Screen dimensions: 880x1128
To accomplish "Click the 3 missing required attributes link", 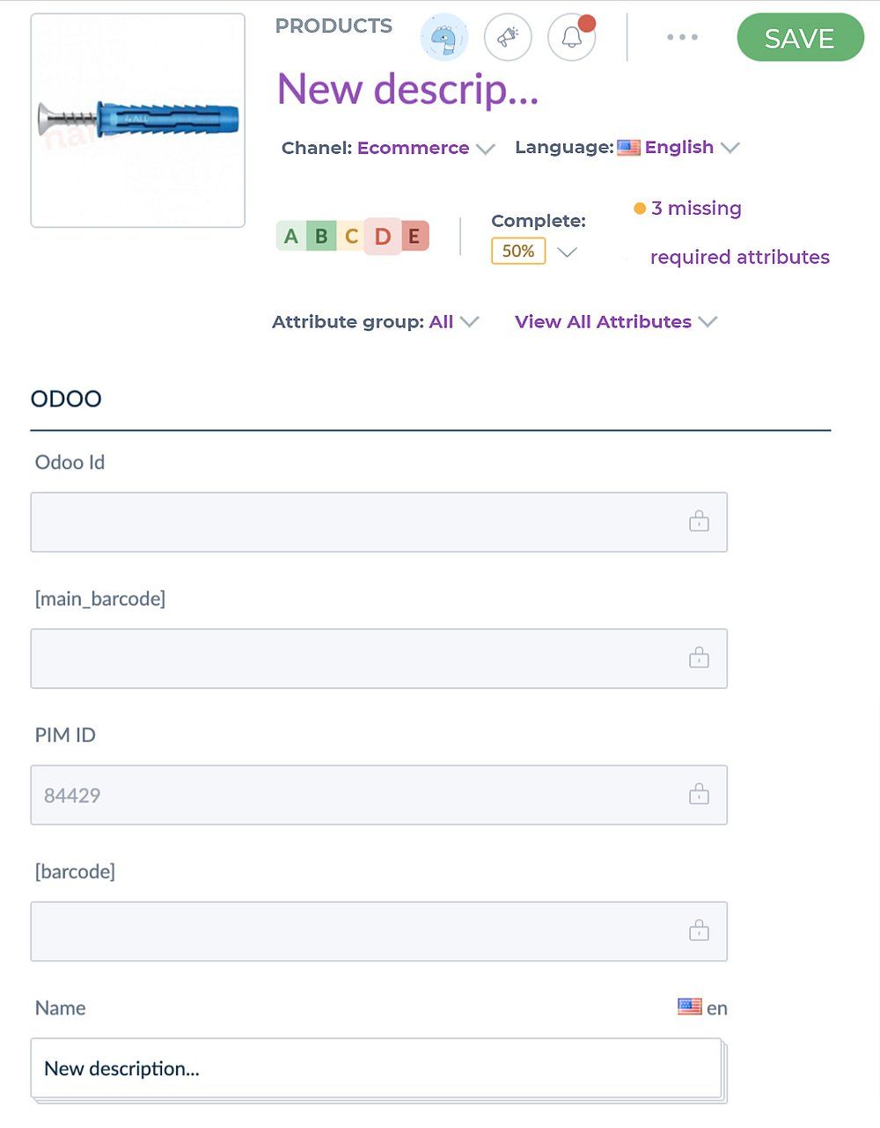I will [x=696, y=209].
